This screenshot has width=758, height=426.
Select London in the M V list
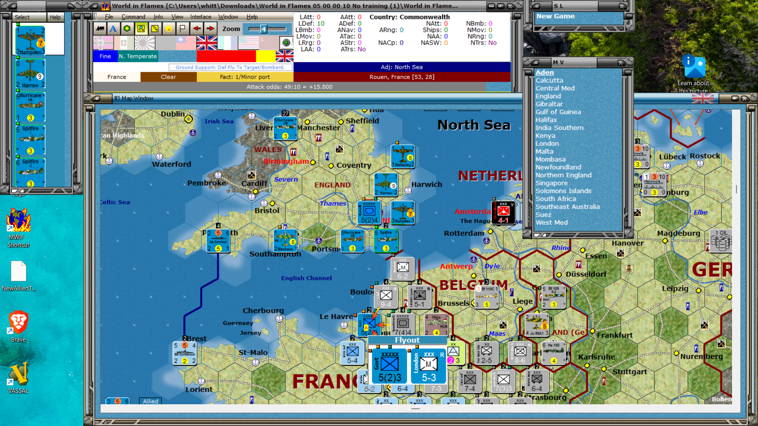tap(547, 143)
